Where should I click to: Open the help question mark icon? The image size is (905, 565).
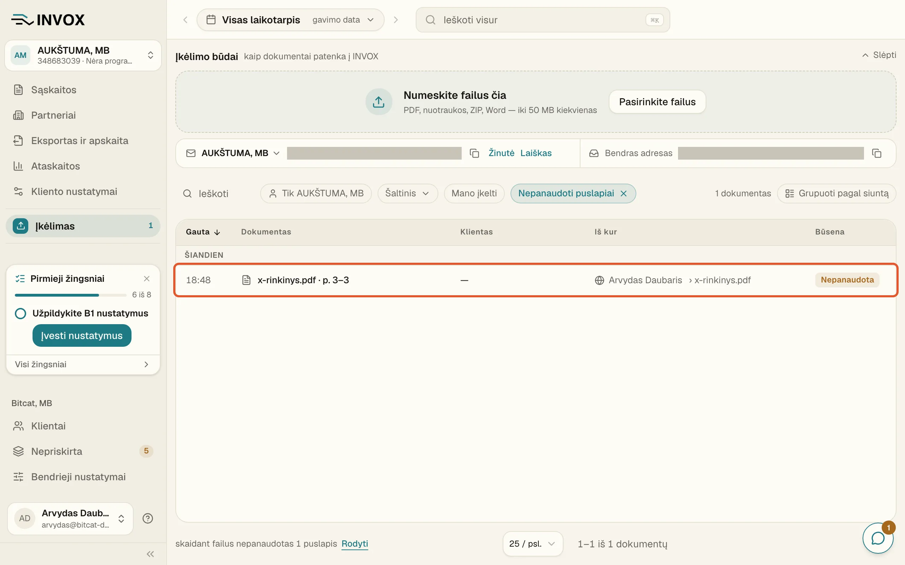coord(148,518)
